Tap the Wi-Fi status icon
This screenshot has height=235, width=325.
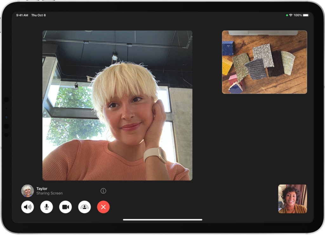click(290, 15)
